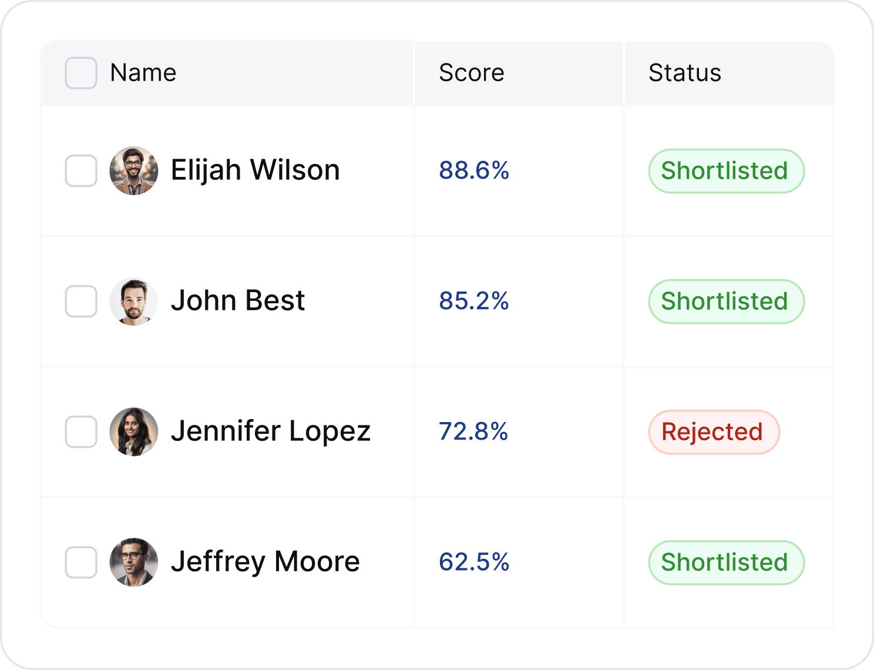Click the Jennifer Lopez name text

click(x=271, y=431)
